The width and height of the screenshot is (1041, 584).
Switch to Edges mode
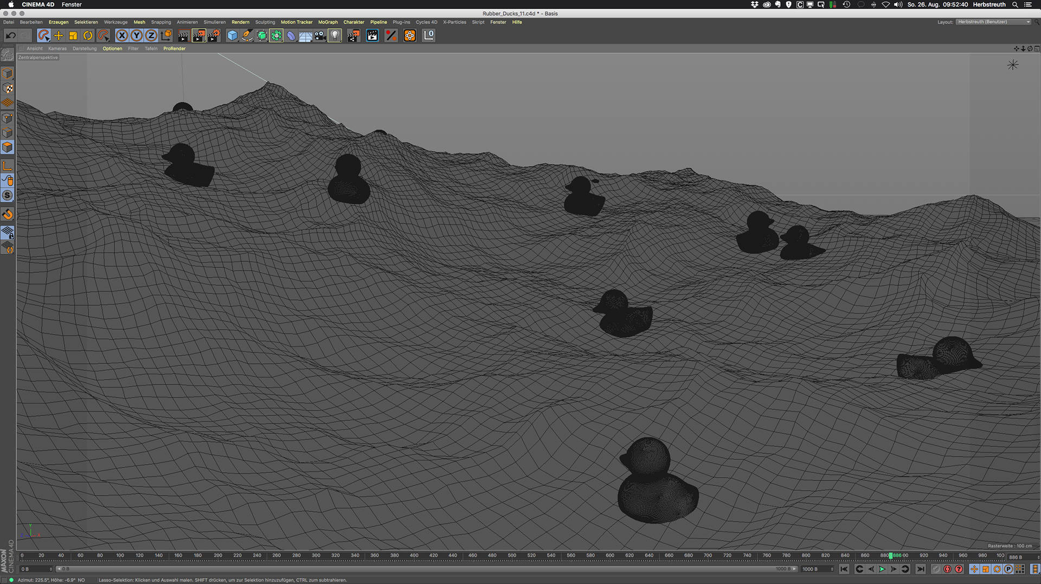click(x=8, y=132)
